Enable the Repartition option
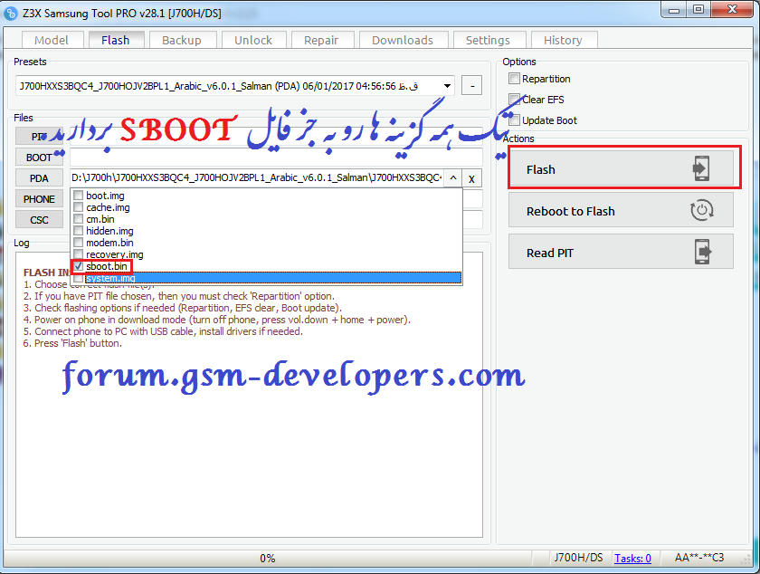This screenshot has width=760, height=574. 514,79
